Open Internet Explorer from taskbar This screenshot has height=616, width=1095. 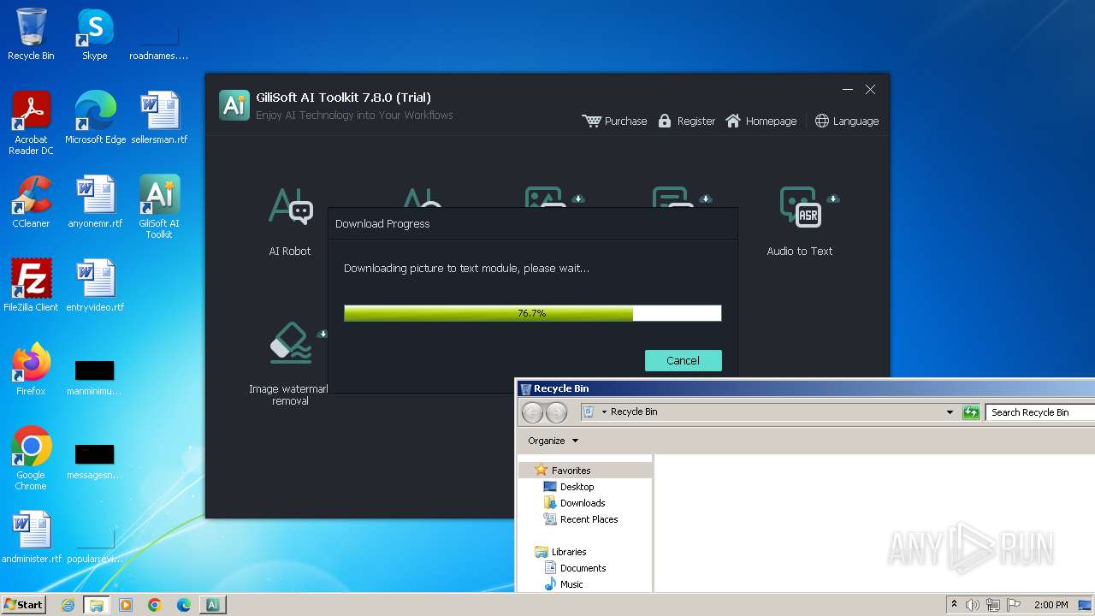pyautogui.click(x=68, y=605)
